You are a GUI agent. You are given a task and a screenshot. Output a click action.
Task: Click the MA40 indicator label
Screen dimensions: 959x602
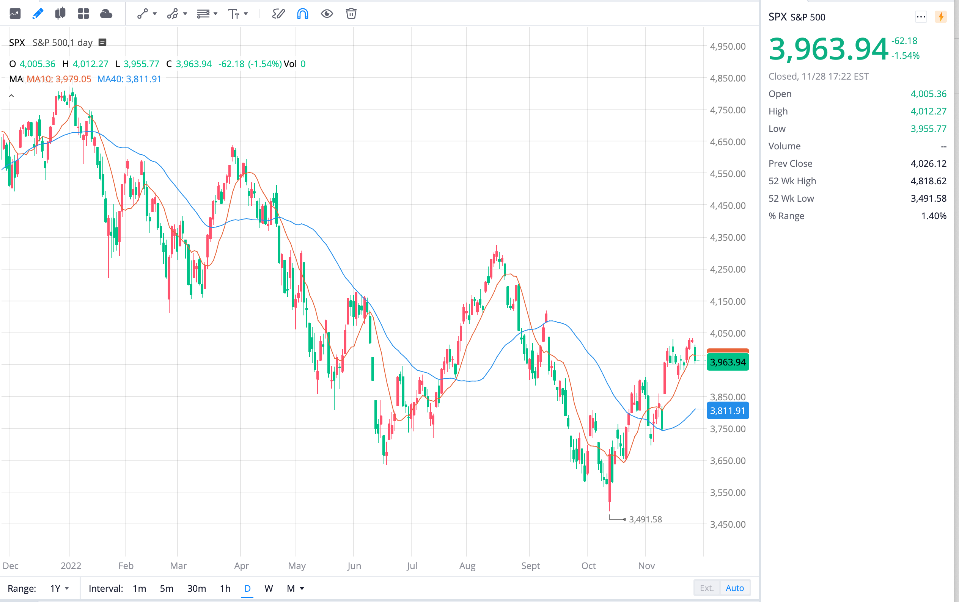point(129,79)
